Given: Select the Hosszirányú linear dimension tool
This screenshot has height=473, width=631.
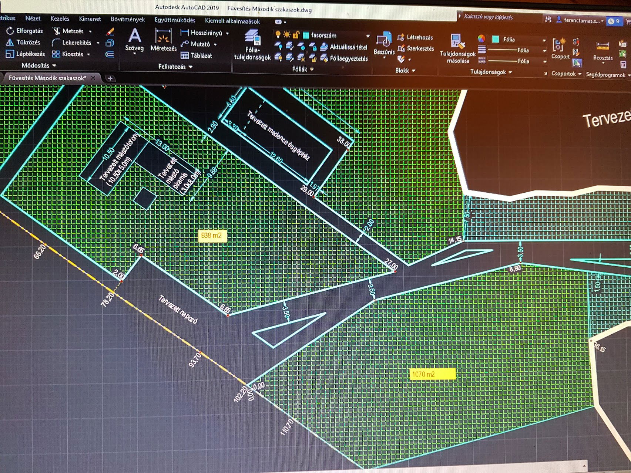Looking at the screenshot, I should coord(201,33).
